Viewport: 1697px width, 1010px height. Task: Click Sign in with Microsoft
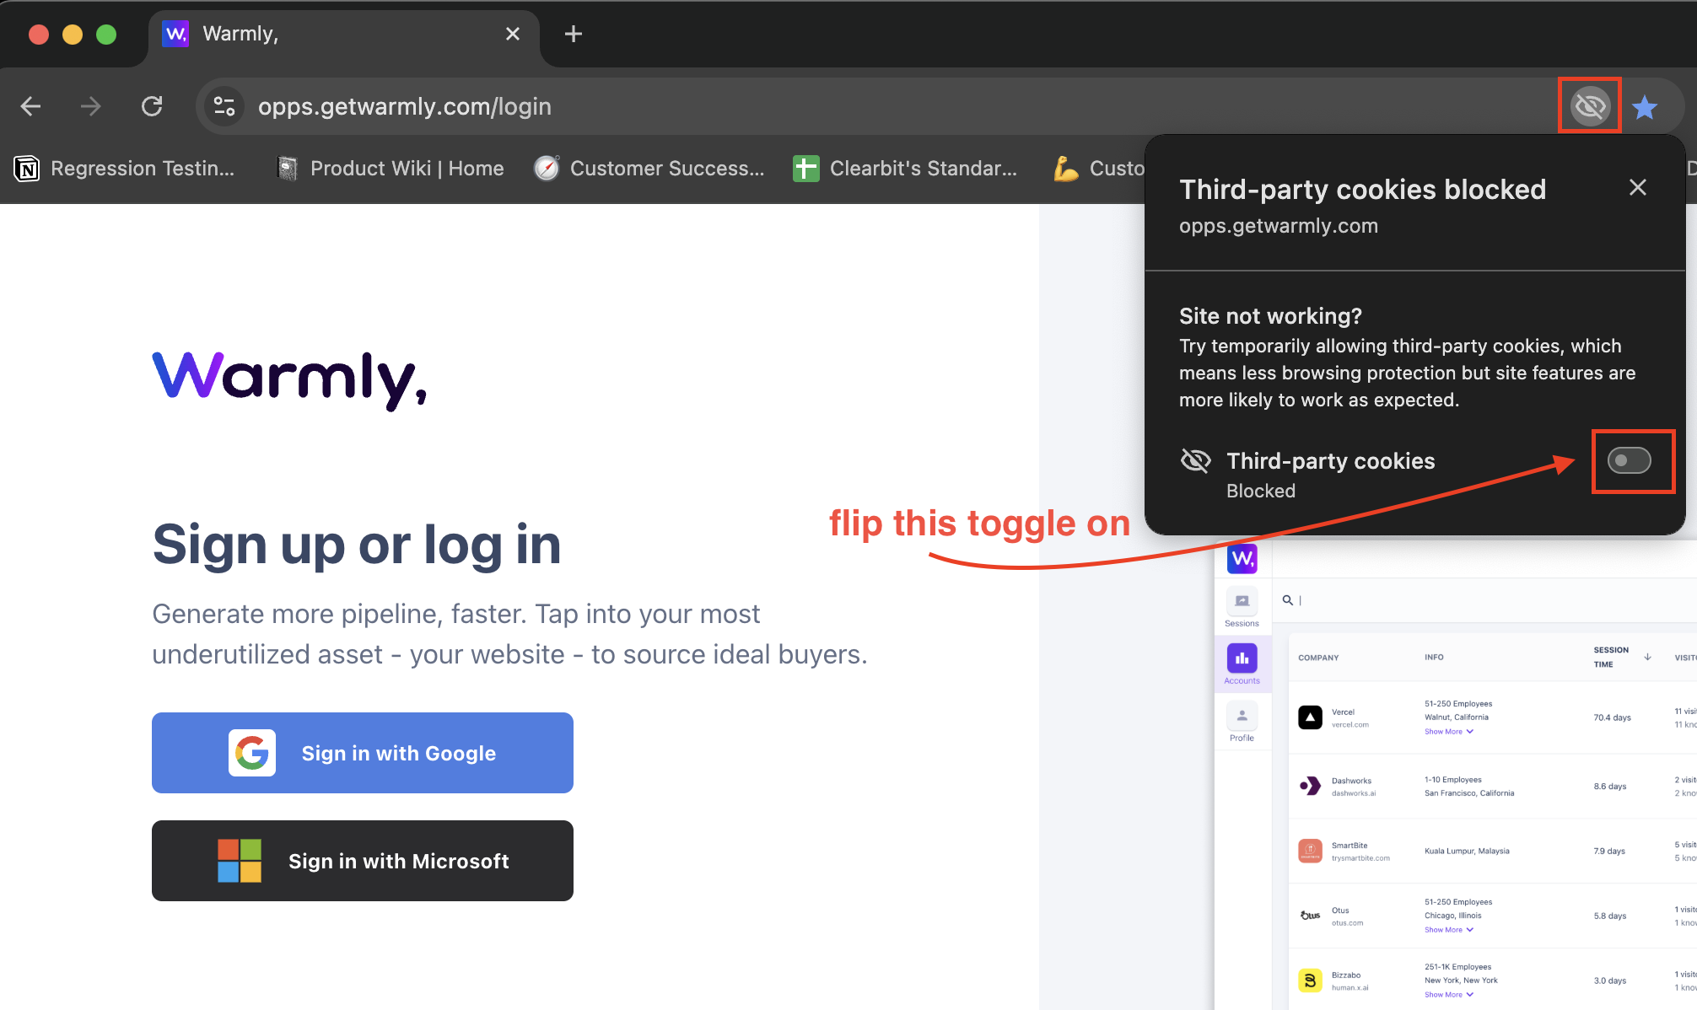coord(362,861)
